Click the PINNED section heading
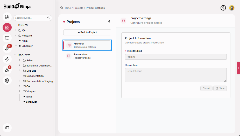 coord(23,25)
